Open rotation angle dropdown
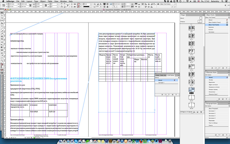Screen dimensions: 230x144 (58, 4)
